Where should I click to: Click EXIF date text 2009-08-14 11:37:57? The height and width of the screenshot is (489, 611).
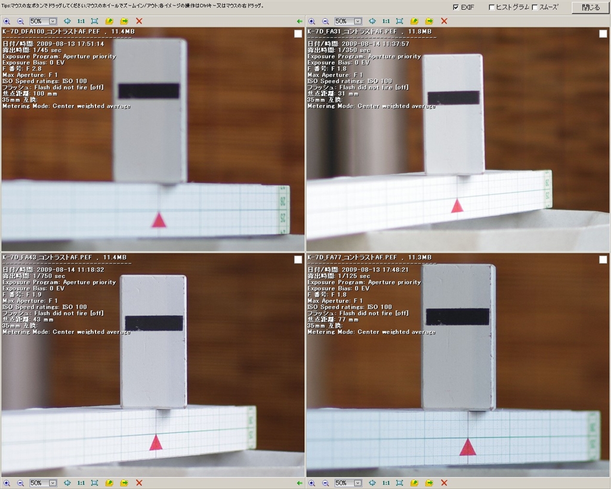point(376,44)
